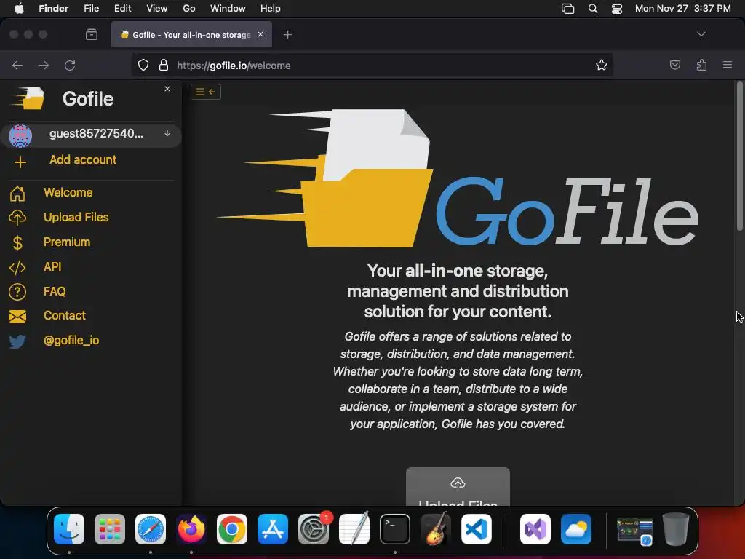Click the Stage Manager icon in menu bar
The height and width of the screenshot is (559, 745).
coord(567,9)
